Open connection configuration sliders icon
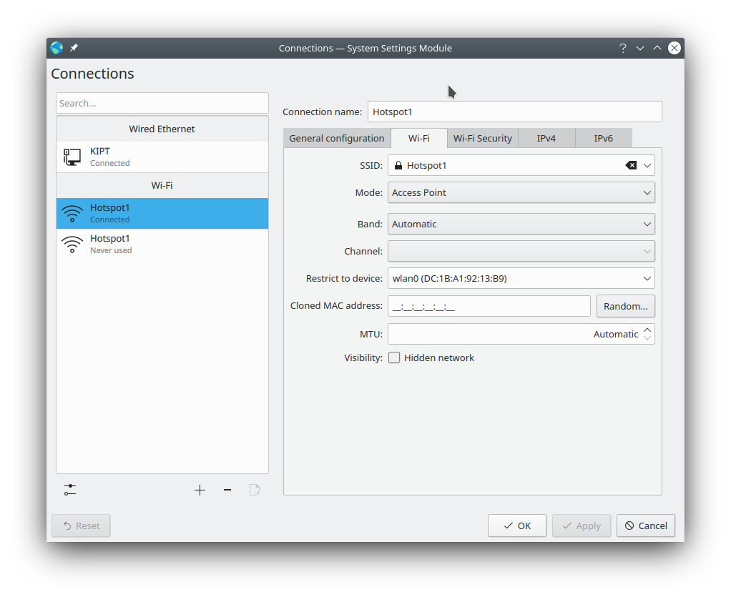 tap(70, 490)
